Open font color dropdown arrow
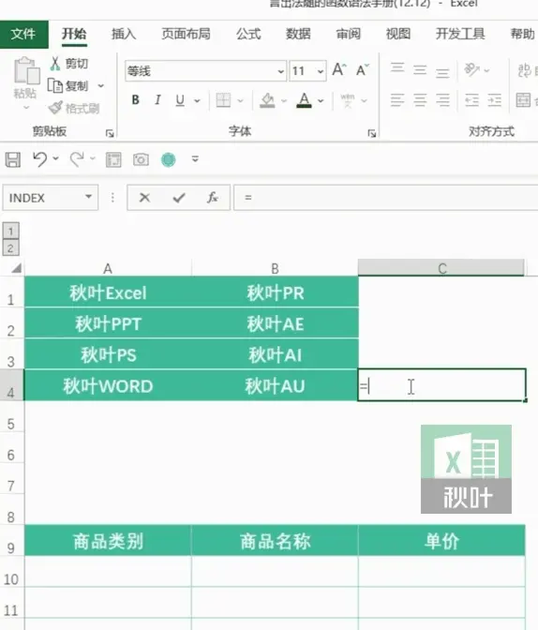 [321, 101]
